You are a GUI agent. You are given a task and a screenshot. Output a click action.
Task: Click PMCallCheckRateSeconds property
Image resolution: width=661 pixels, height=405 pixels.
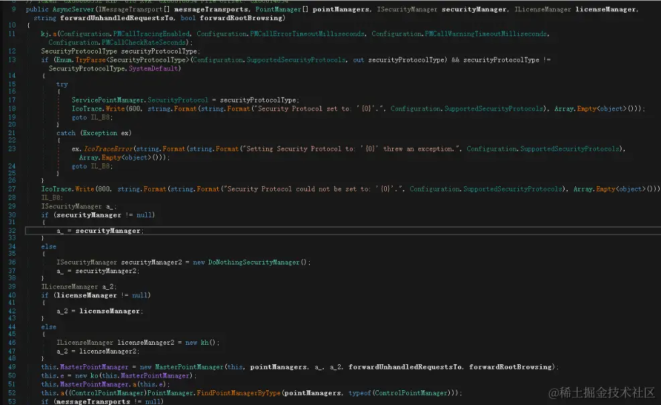[143, 43]
